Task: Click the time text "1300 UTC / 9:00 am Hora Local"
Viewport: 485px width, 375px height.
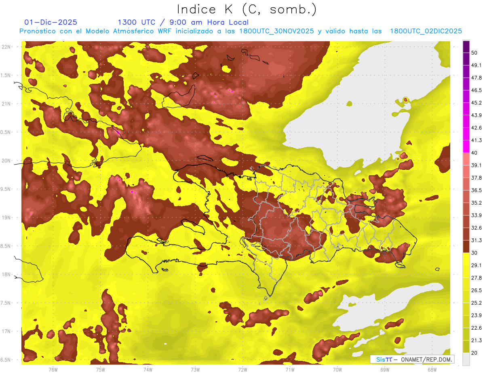Action: click(x=183, y=22)
